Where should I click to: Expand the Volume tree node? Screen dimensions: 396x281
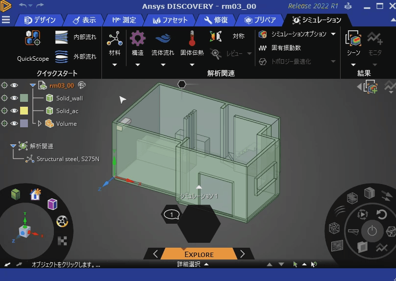(x=40, y=123)
